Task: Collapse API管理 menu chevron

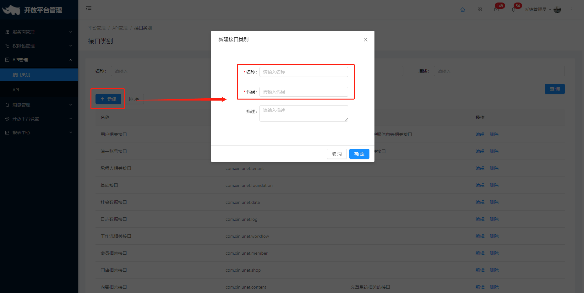Action: click(71, 60)
